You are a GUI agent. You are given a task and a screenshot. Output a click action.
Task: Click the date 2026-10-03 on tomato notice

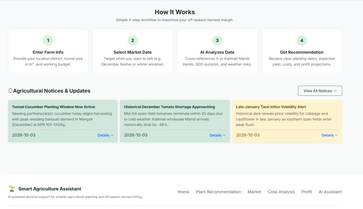coord(136,135)
